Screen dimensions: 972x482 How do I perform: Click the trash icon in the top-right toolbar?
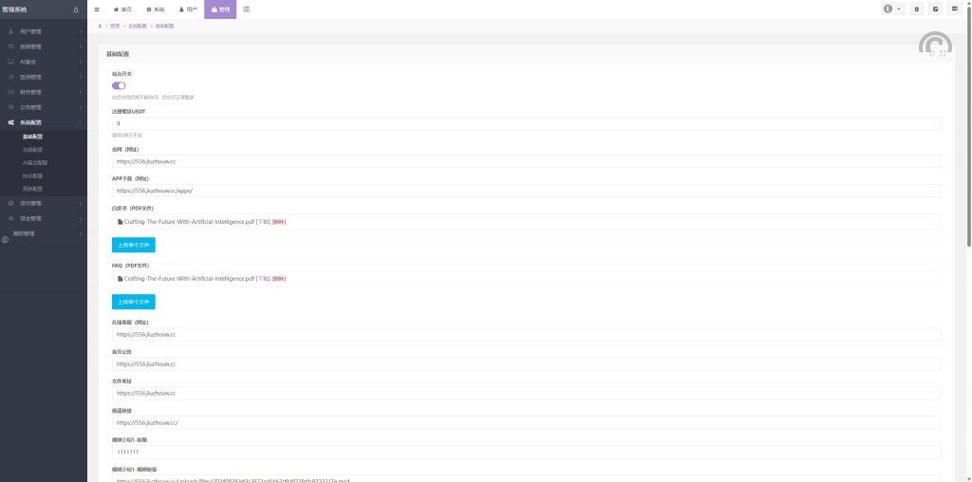click(918, 9)
